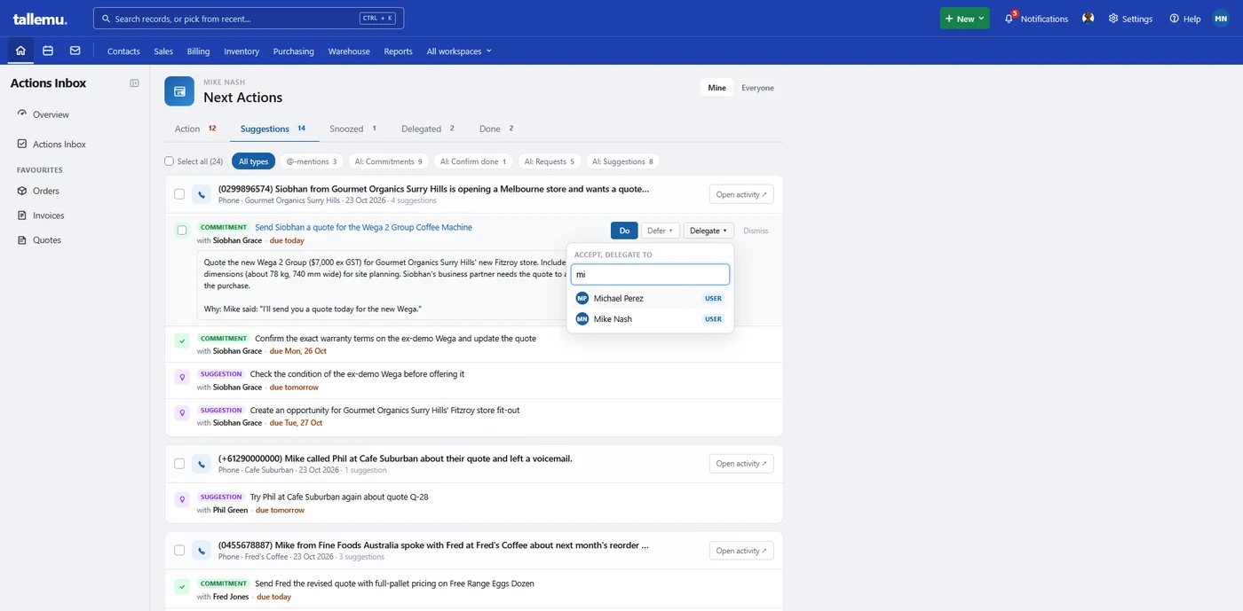The height and width of the screenshot is (611, 1243).
Task: Click the delegate-to search input
Action: tap(650, 274)
